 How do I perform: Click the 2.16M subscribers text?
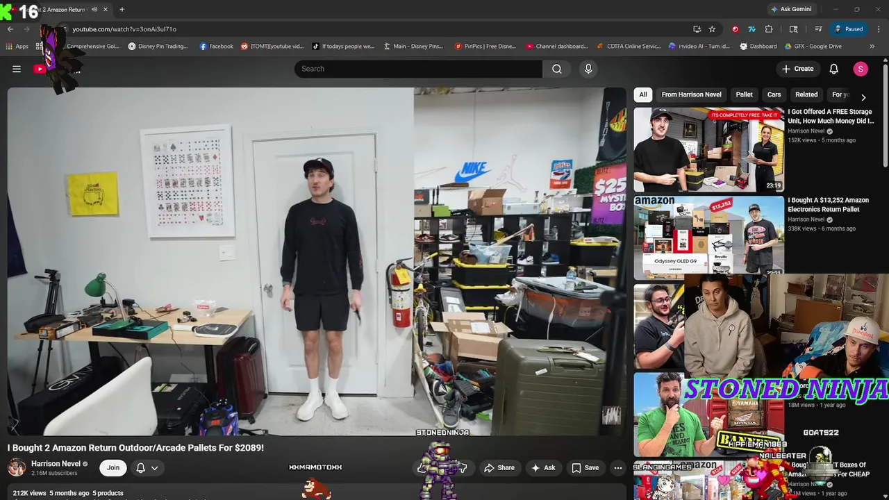54,473
